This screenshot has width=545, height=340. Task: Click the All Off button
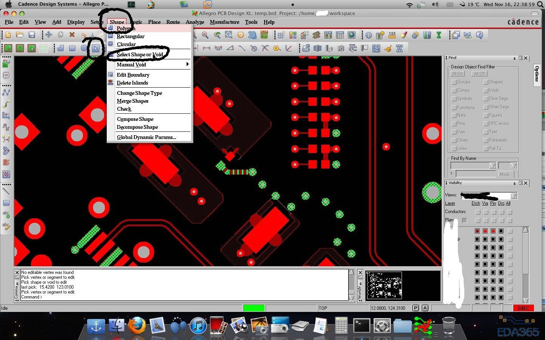click(479, 74)
